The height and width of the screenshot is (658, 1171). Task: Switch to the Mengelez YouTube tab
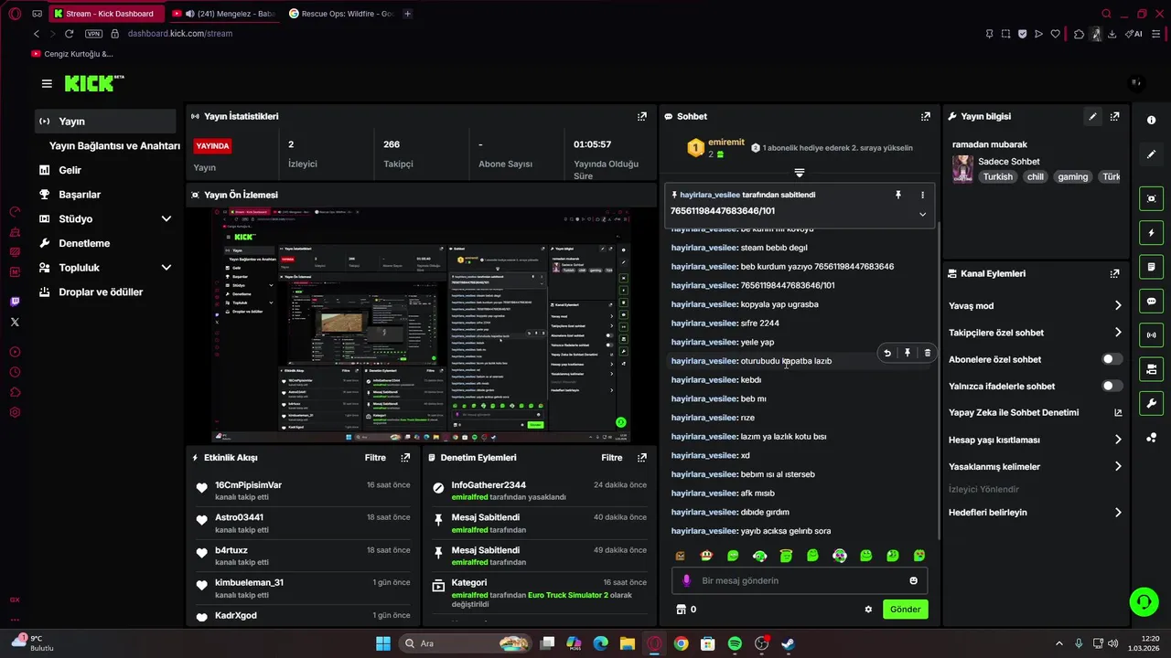click(x=224, y=14)
